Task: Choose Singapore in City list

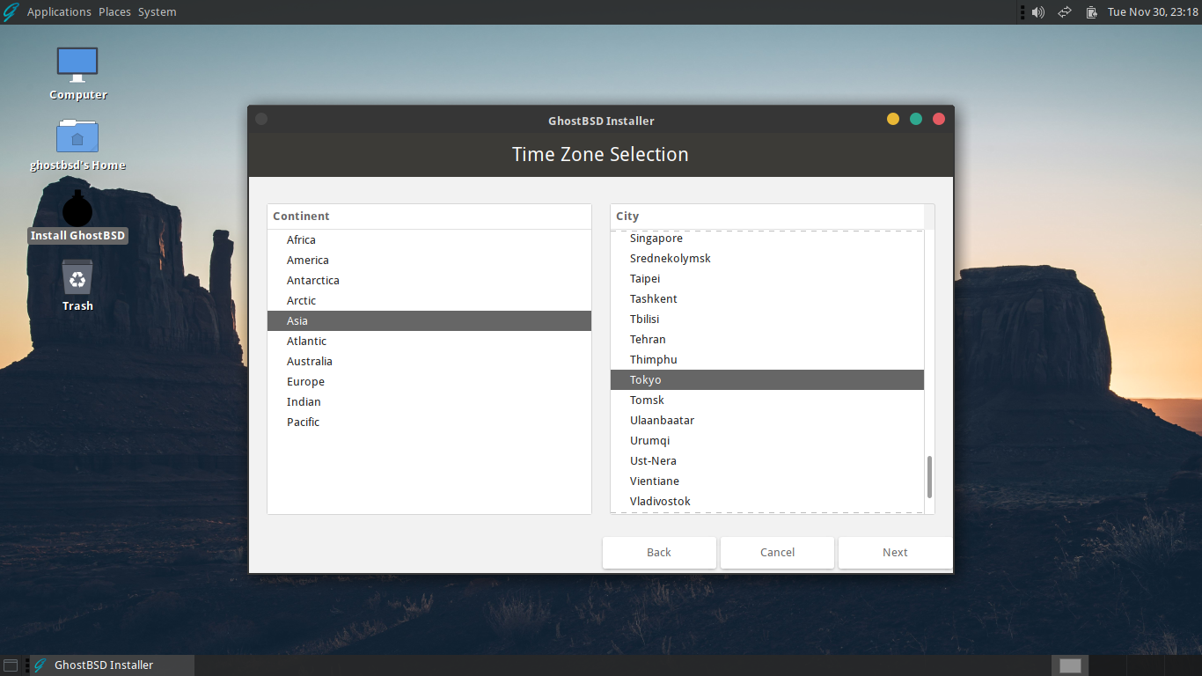Action: click(x=767, y=239)
